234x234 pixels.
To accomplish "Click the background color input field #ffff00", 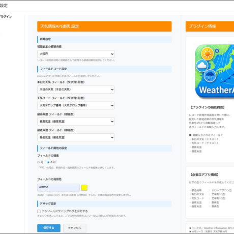I will pyautogui.click(x=58, y=188).
